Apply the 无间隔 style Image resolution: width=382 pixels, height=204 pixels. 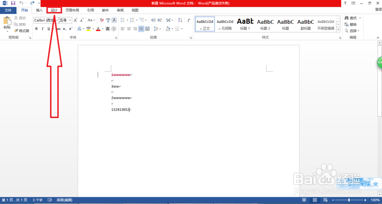[x=225, y=24]
